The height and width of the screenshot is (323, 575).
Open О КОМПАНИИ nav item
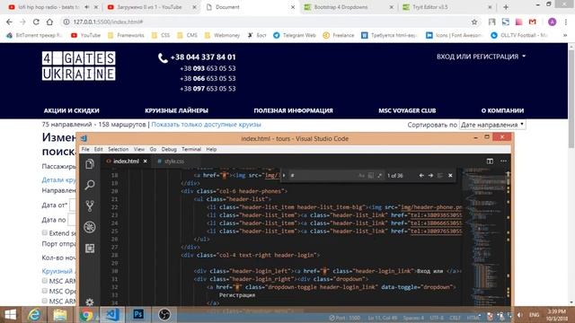(502, 110)
